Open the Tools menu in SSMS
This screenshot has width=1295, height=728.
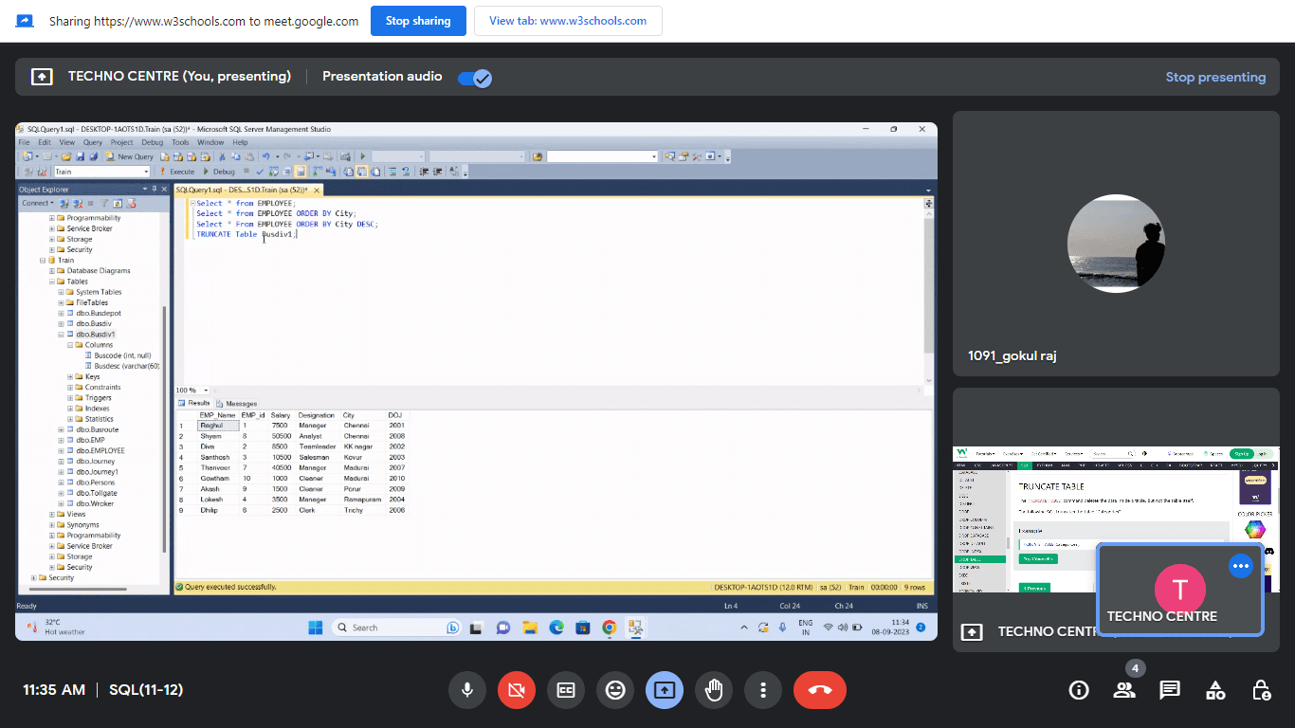pyautogui.click(x=180, y=142)
